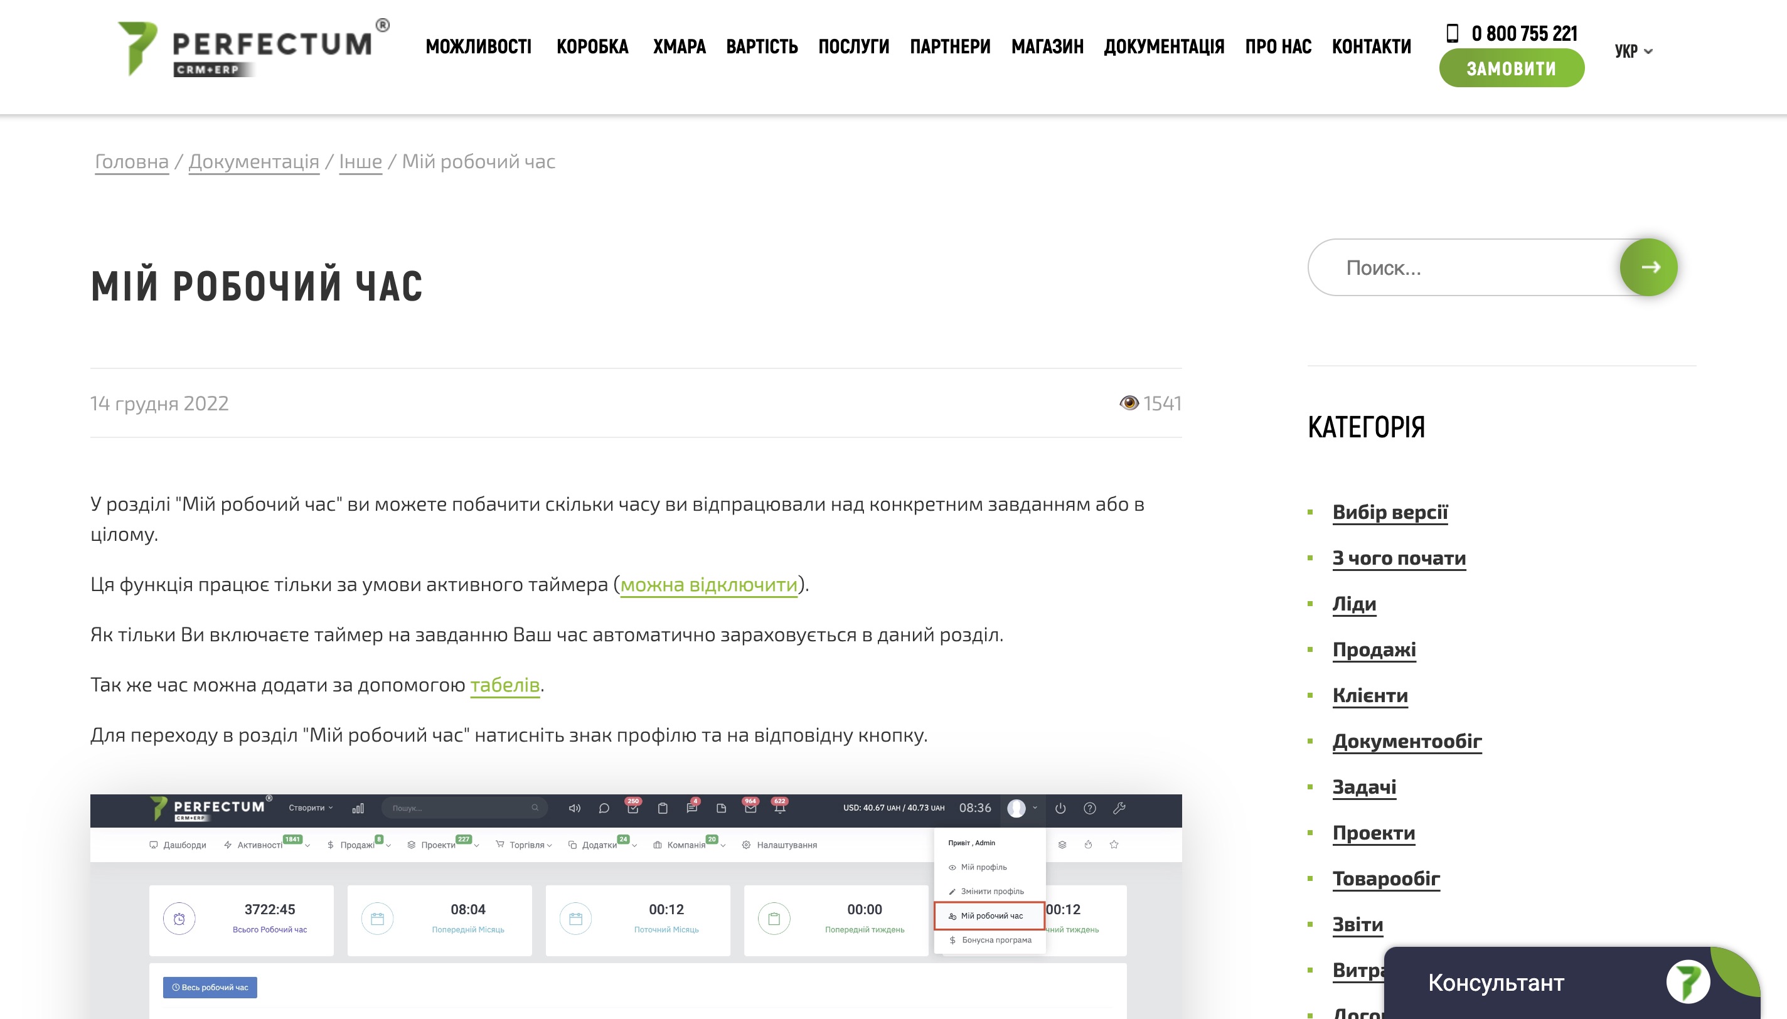Open the 'табелів' link
This screenshot has height=1019, width=1787.
[504, 685]
